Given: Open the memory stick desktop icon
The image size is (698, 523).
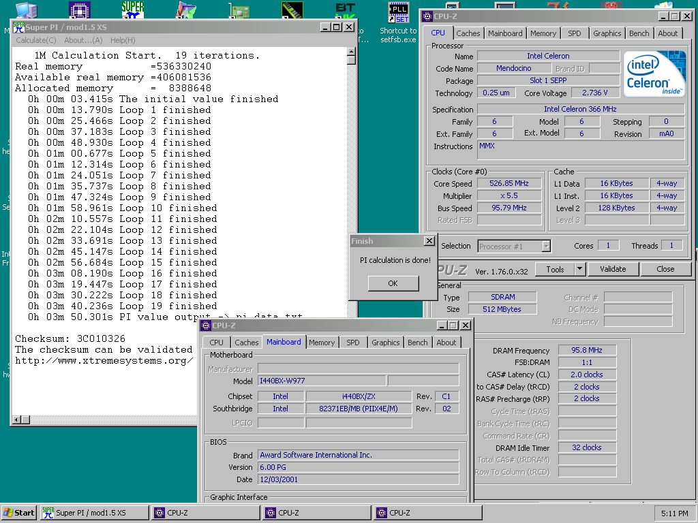Looking at the screenshot, I should tap(292, 10).
